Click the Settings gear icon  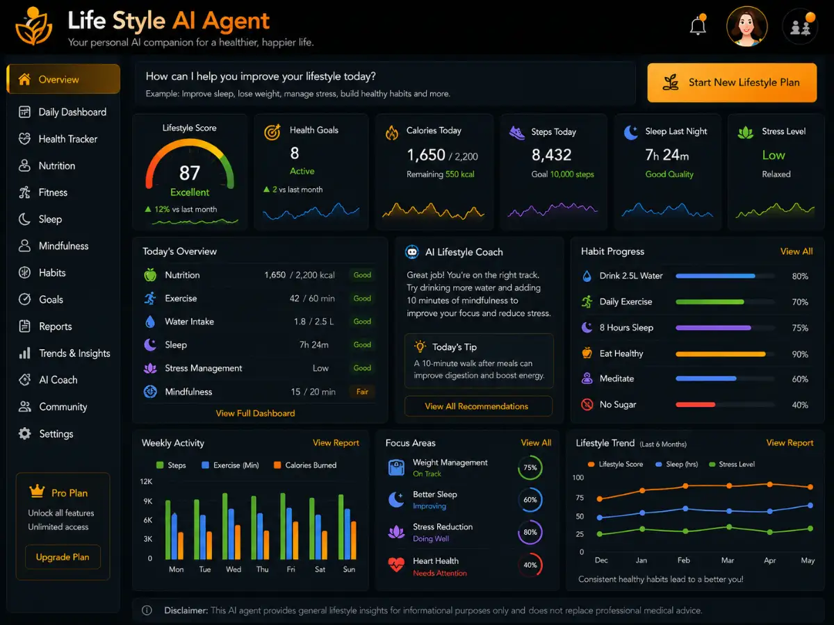pyautogui.click(x=25, y=434)
